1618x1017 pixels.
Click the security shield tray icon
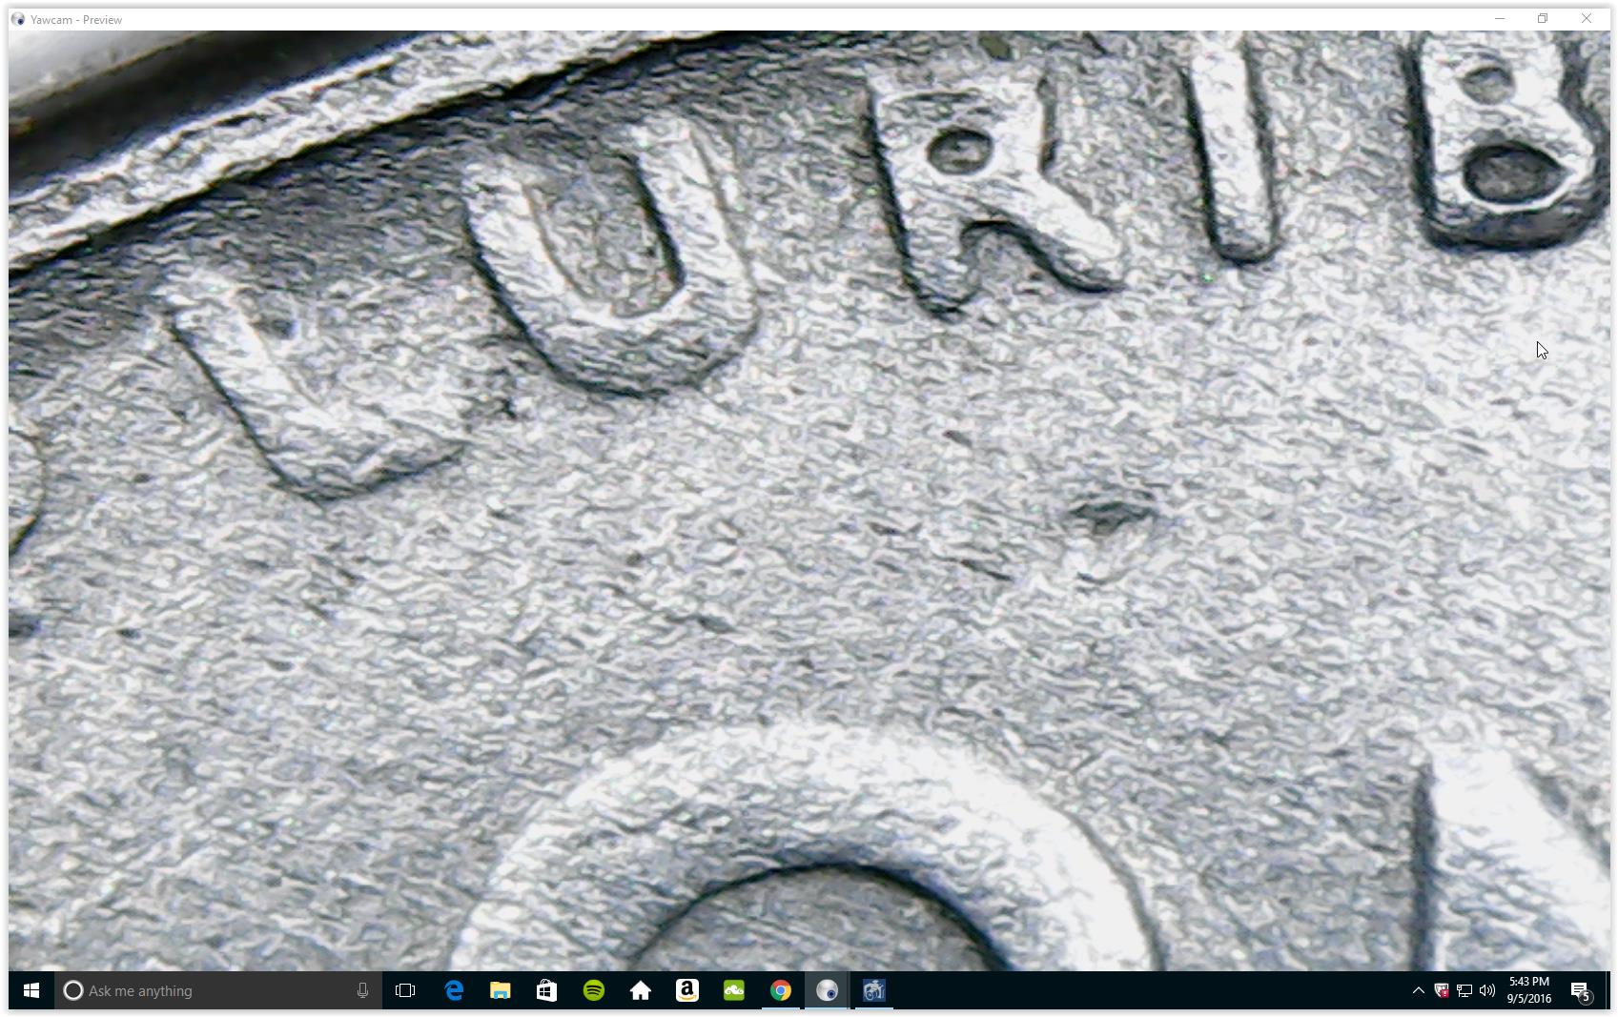1442,990
